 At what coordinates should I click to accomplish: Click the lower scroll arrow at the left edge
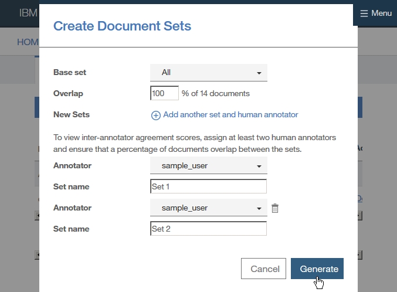click(37, 256)
